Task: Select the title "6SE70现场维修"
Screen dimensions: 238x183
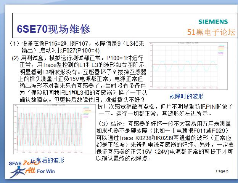Action: [x=53, y=29]
